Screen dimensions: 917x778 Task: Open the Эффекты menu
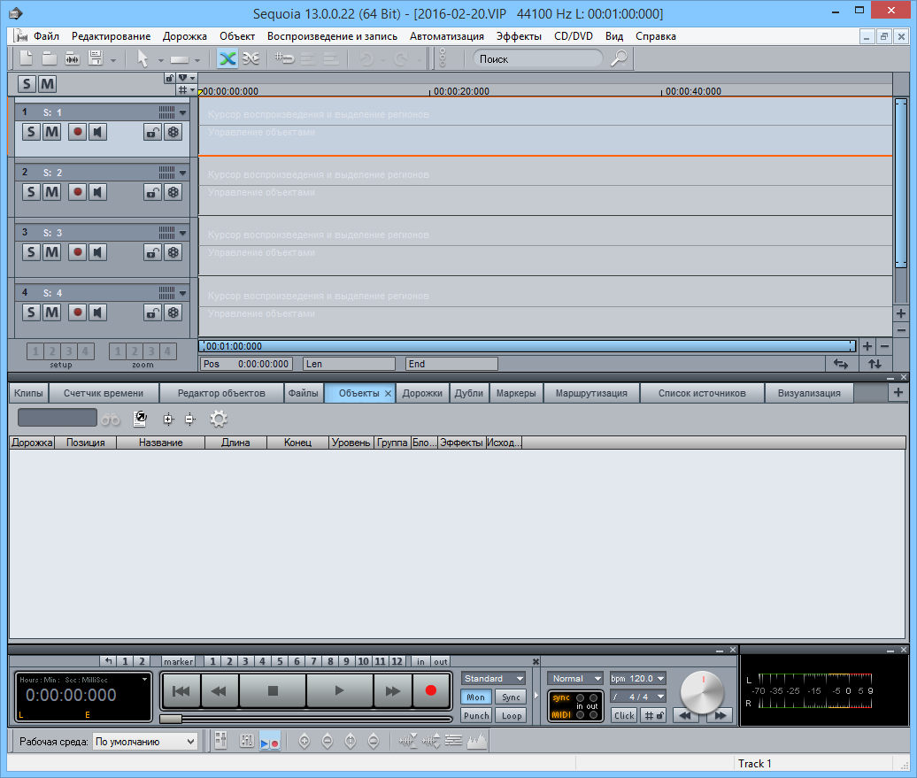[x=519, y=36]
